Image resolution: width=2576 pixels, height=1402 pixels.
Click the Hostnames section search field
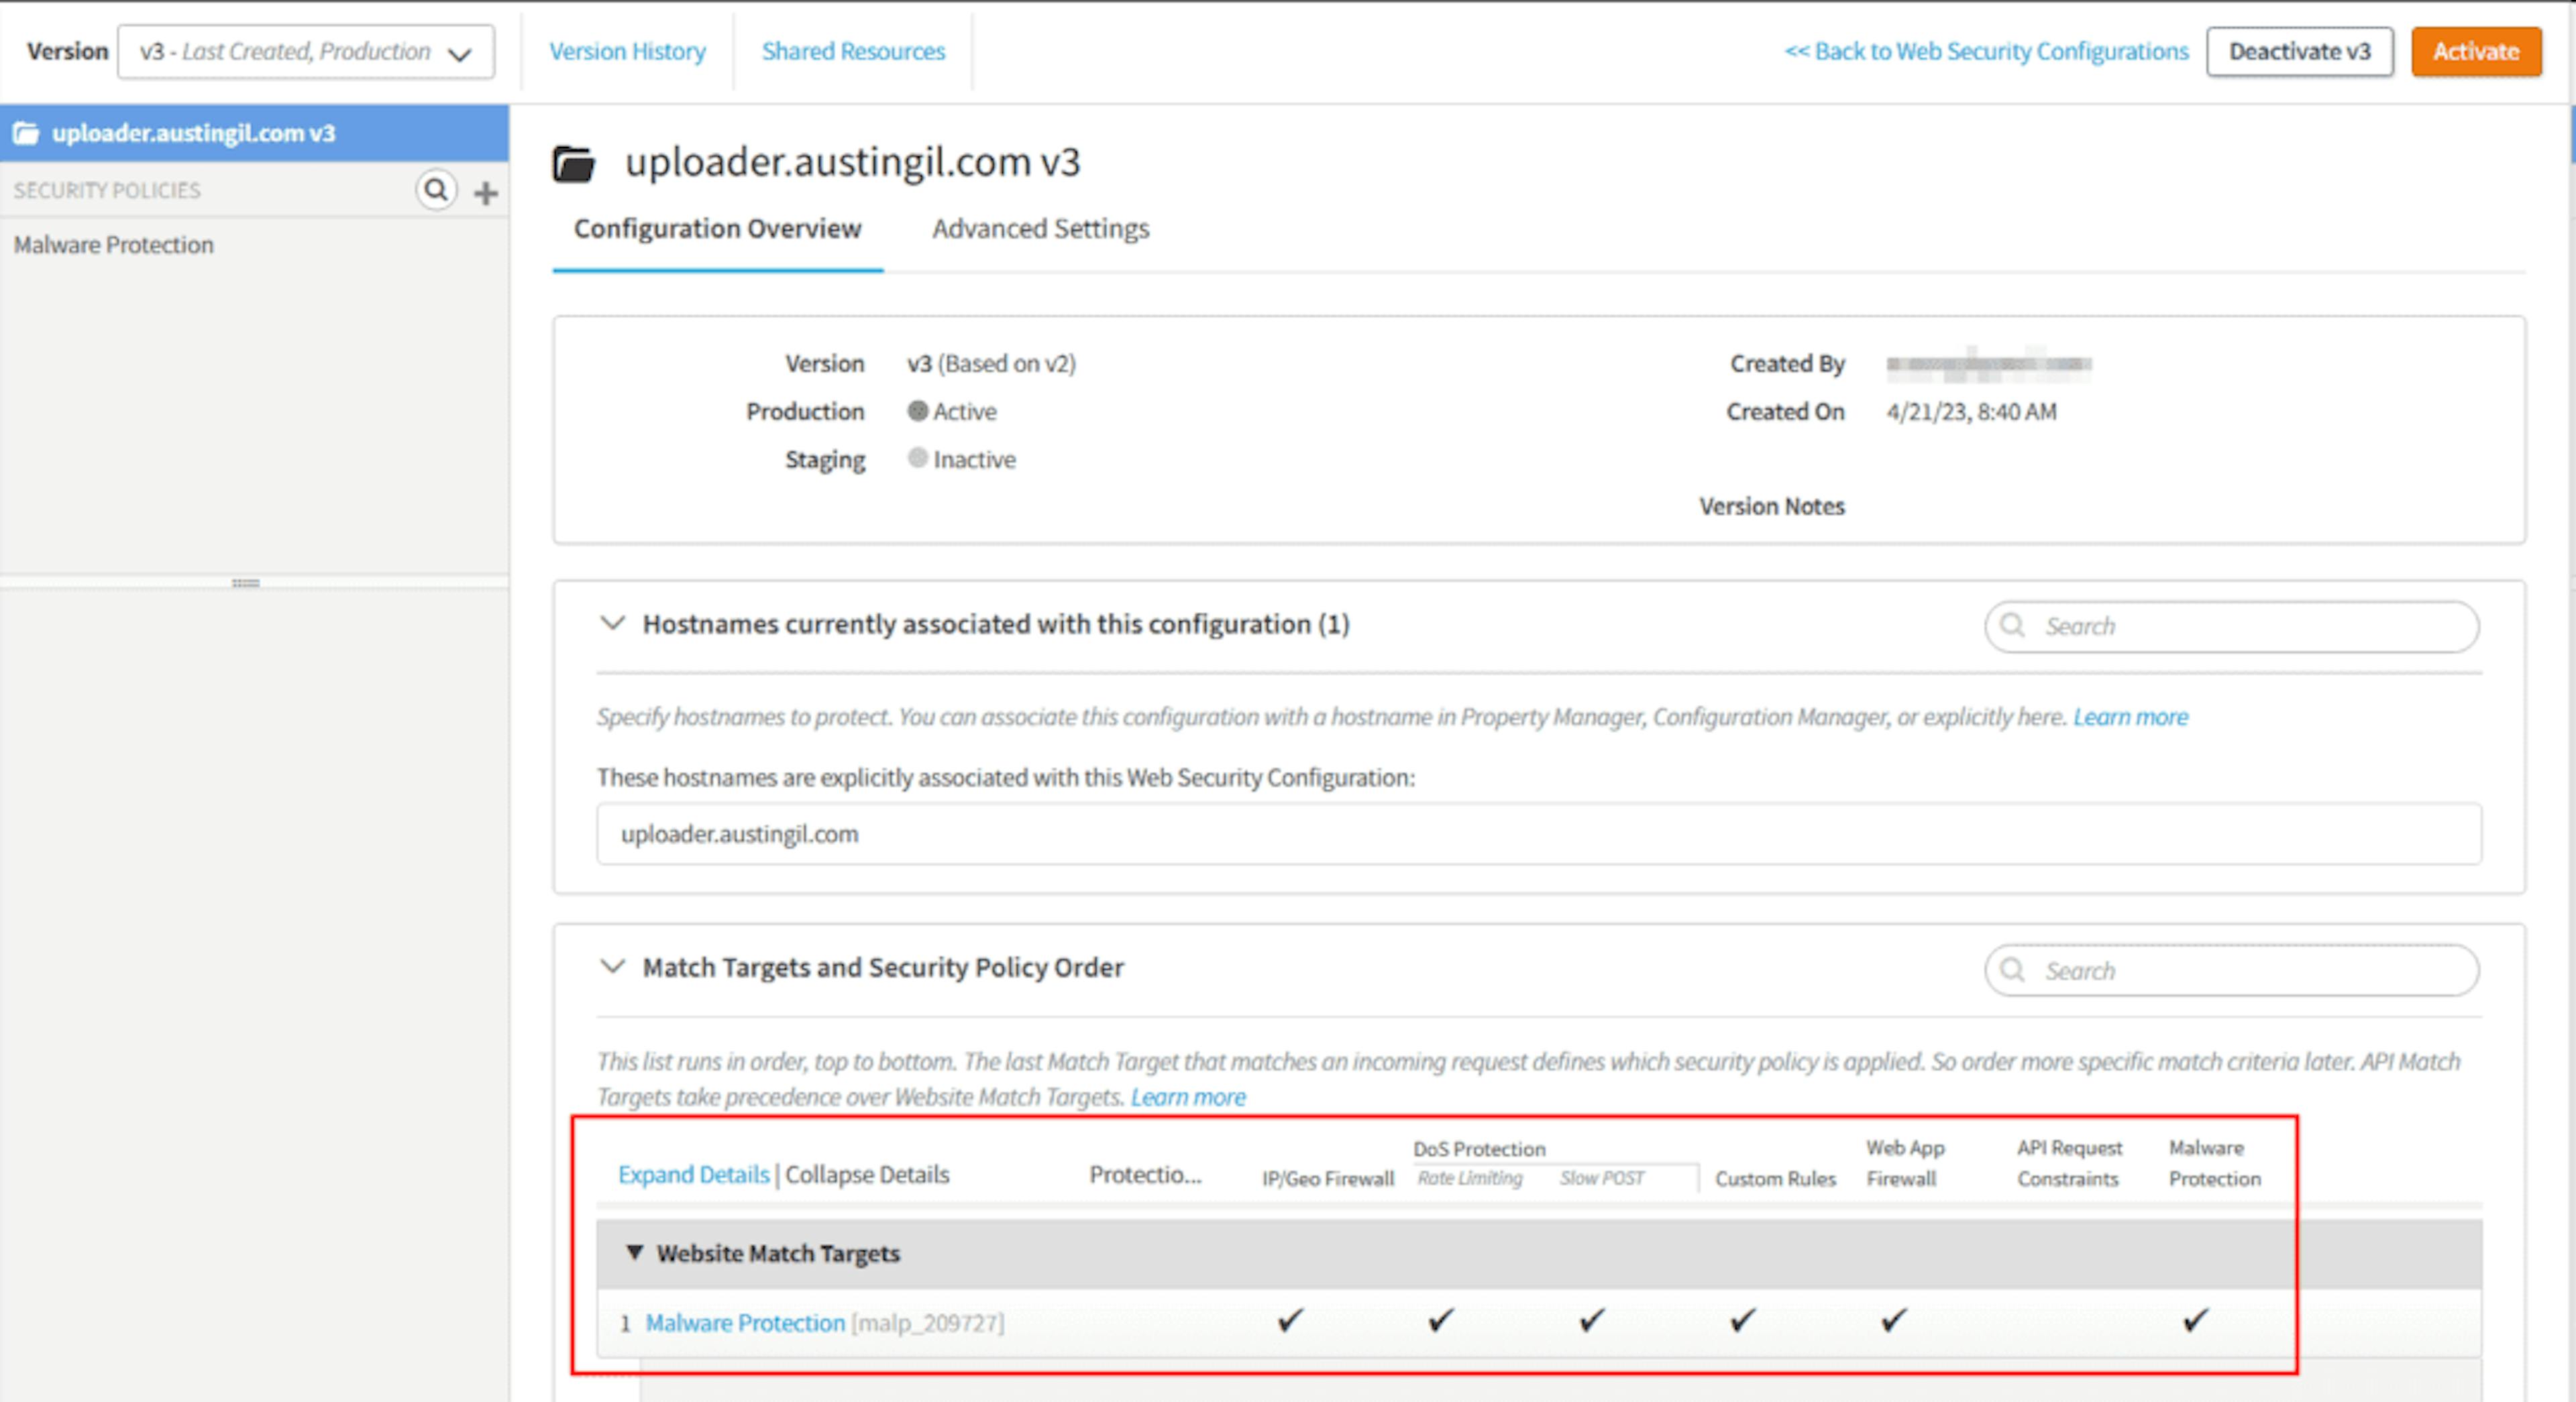2231,626
